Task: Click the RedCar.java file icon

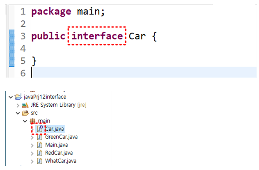Action: [x=40, y=153]
